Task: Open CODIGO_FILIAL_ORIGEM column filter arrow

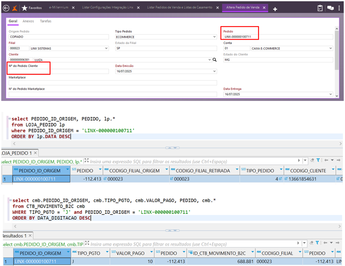Action: point(166,169)
